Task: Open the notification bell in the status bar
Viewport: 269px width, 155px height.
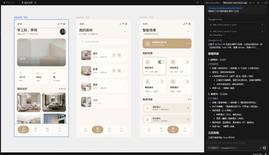Action: pos(266,154)
